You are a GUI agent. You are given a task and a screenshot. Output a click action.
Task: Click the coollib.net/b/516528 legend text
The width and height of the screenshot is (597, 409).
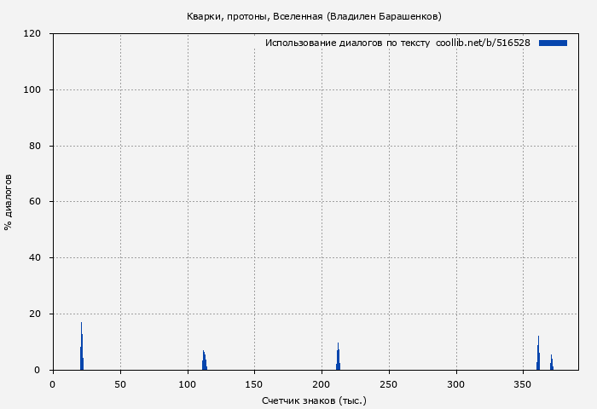tap(483, 43)
